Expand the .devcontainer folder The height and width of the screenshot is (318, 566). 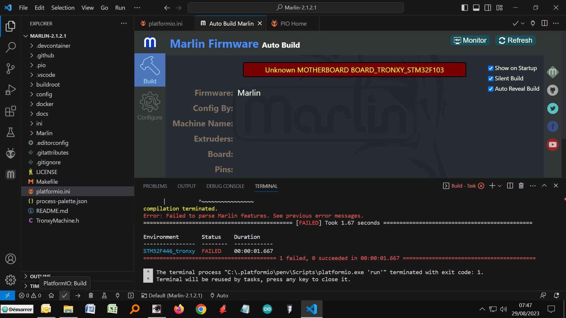click(78, 46)
